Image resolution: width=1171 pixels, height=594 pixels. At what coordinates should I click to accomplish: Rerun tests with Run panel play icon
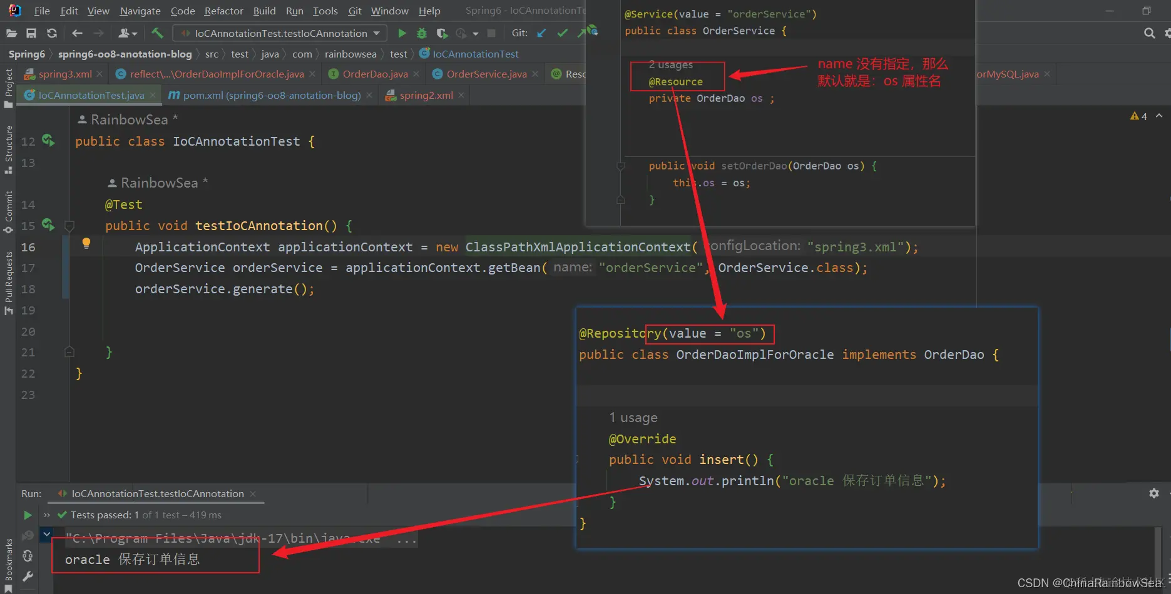(28, 515)
